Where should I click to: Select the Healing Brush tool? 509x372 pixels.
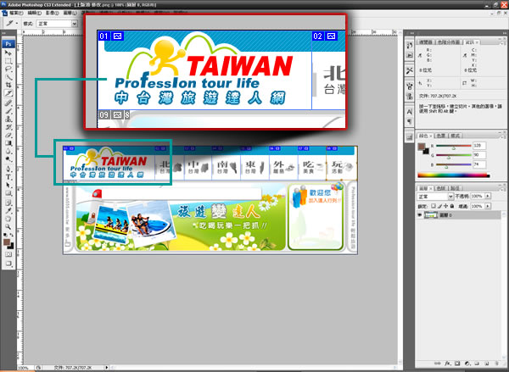[x=8, y=103]
